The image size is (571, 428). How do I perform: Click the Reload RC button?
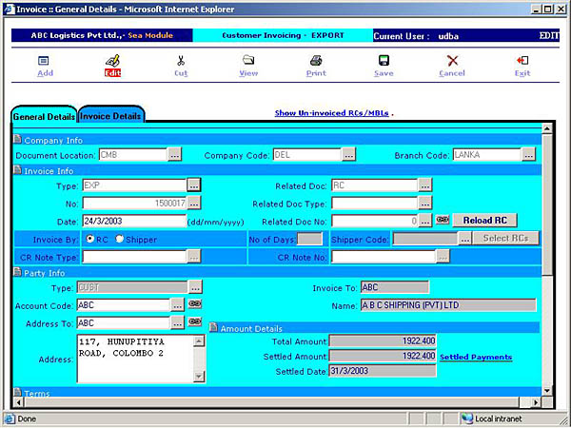click(x=484, y=221)
